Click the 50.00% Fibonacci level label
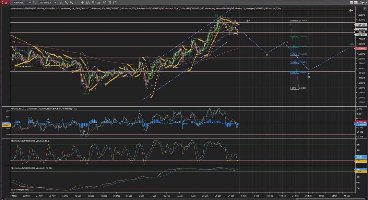 298,54
